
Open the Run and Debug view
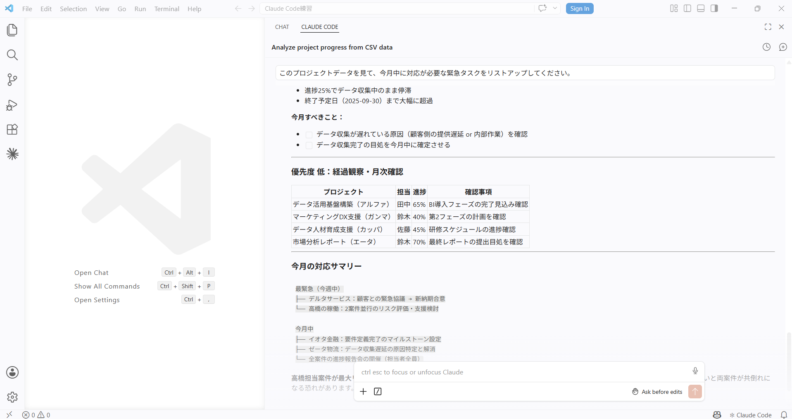[x=12, y=105]
